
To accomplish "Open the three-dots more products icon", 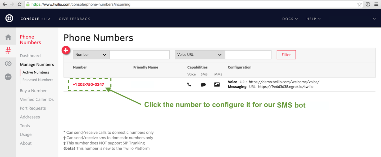I will click(8, 77).
